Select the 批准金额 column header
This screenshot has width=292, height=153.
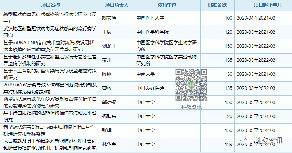pyautogui.click(x=217, y=5)
